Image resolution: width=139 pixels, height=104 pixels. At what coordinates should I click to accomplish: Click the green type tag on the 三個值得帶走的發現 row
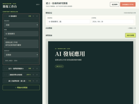click(x=29, y=75)
